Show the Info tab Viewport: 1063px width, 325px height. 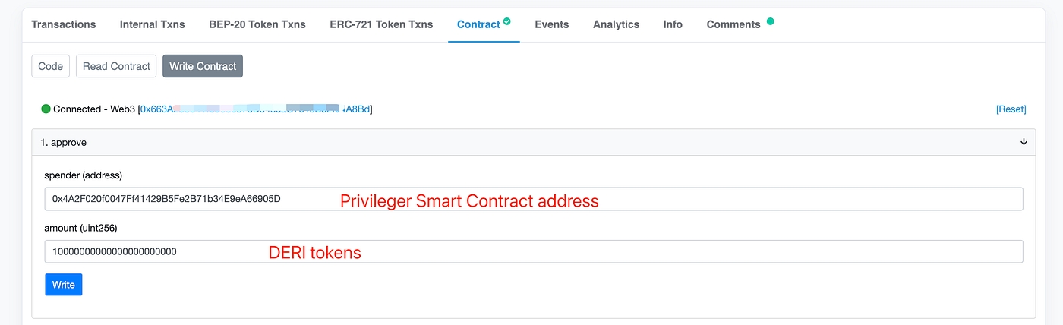[x=673, y=24]
